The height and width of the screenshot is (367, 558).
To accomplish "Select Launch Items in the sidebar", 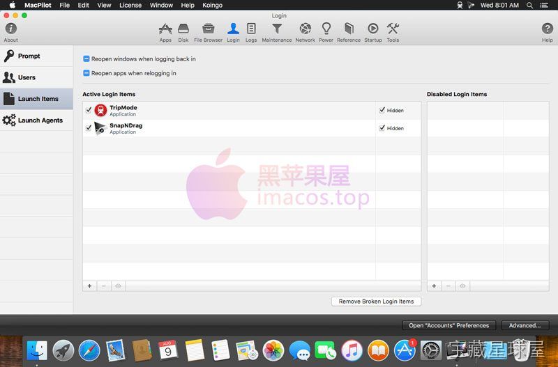I will (x=36, y=99).
